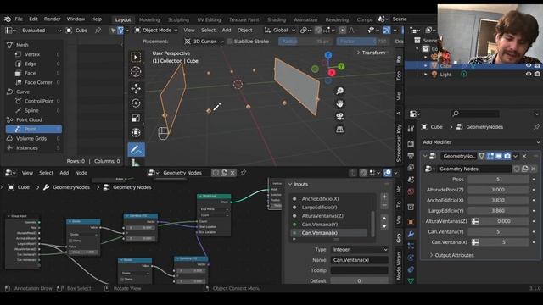Open the Modifier properties wrench tab
The height and width of the screenshot is (305, 543).
pyautogui.click(x=411, y=234)
